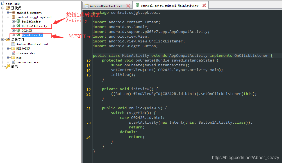Expand the resources.arsc node
Image resolution: width=282 pixels, height=163 pixels.
[8, 62]
